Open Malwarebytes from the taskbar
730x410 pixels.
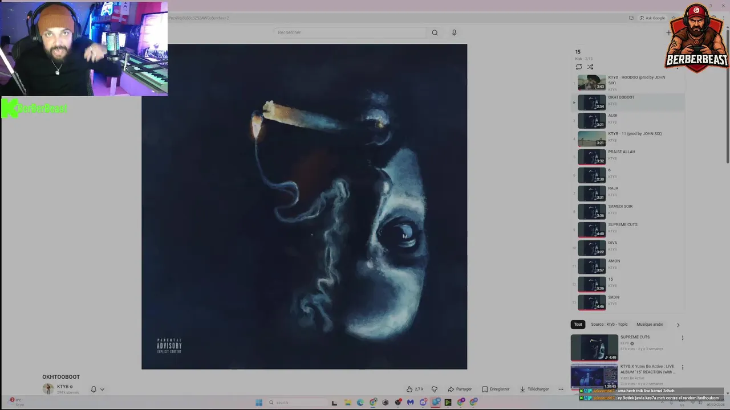(x=410, y=403)
